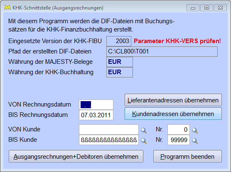
Task: Click the BIS Kunde label
Action: tap(22, 140)
